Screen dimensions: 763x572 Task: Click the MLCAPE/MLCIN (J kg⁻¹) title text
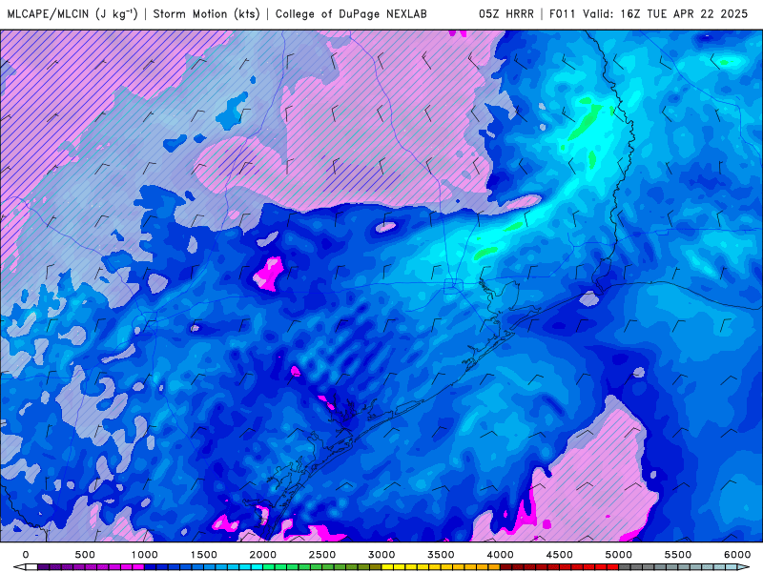coord(73,13)
